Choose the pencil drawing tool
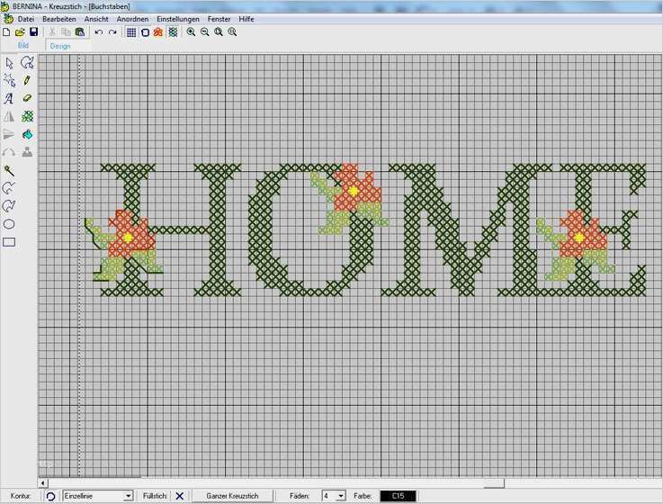Viewport: 663px width, 504px height. [27, 80]
